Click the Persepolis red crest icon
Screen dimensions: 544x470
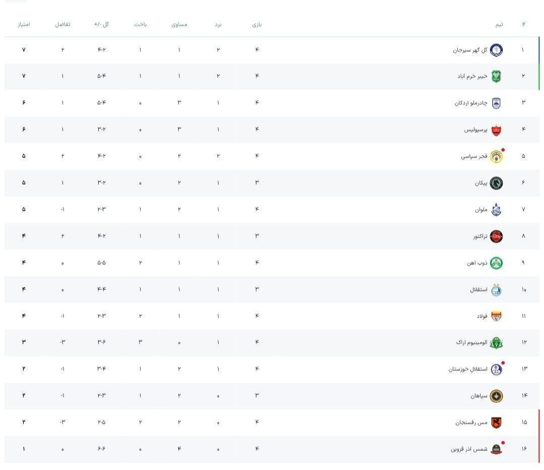pos(496,130)
